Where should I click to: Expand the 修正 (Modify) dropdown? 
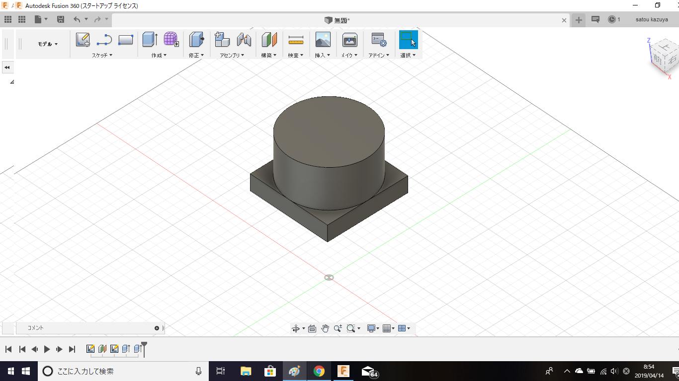(x=196, y=55)
